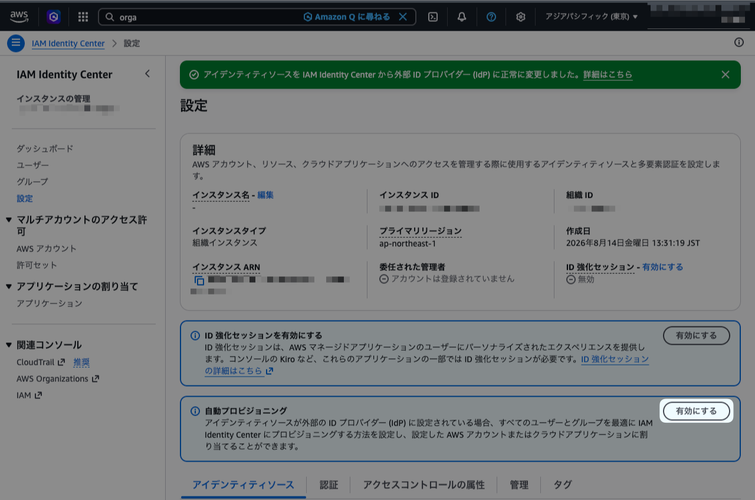The height and width of the screenshot is (500, 755).
Task: Open AWS Organizations external link
Action: (58, 379)
